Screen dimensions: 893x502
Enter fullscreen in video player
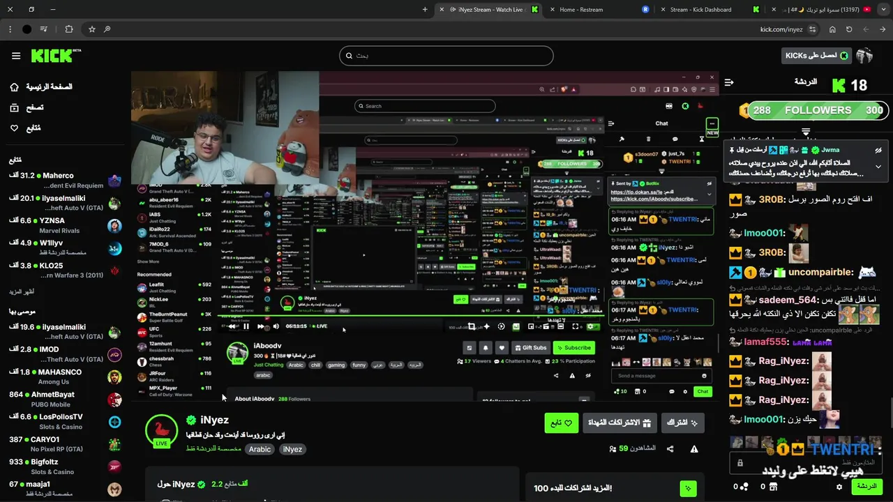[576, 326]
